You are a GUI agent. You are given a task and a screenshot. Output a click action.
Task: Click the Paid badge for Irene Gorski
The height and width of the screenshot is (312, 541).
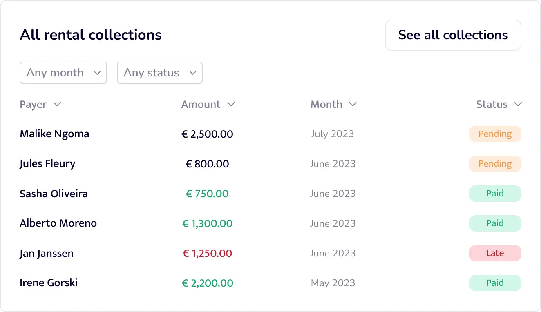click(495, 283)
